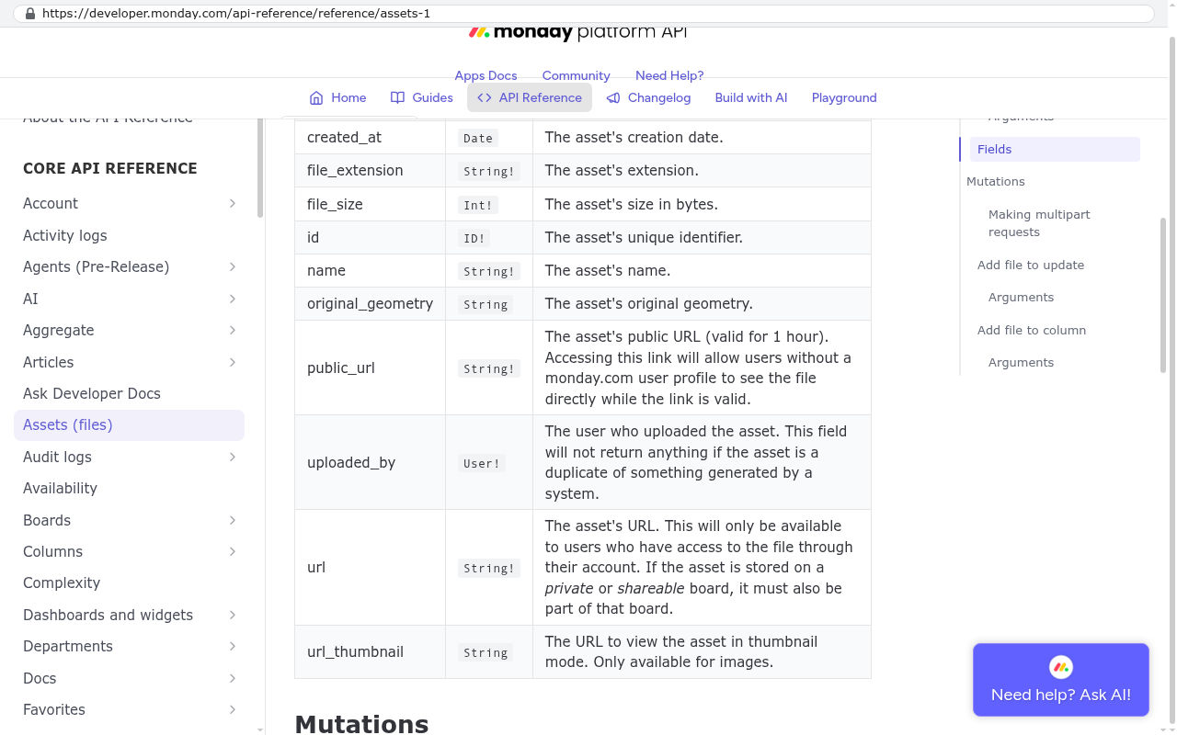Open the Playground tab
This screenshot has width=1177, height=735.
point(844,97)
